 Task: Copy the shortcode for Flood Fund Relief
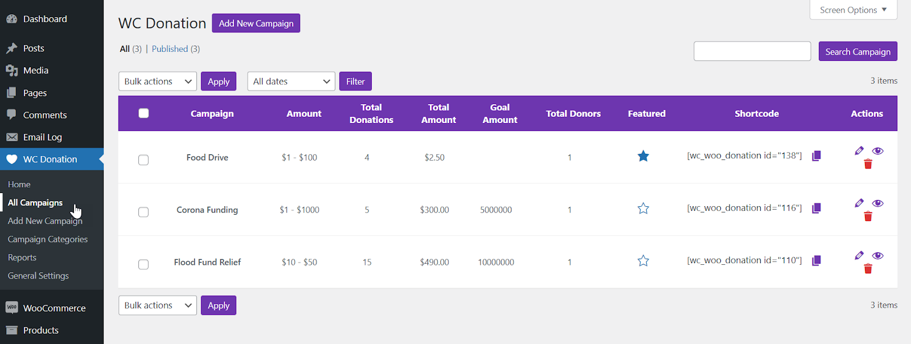tap(816, 261)
